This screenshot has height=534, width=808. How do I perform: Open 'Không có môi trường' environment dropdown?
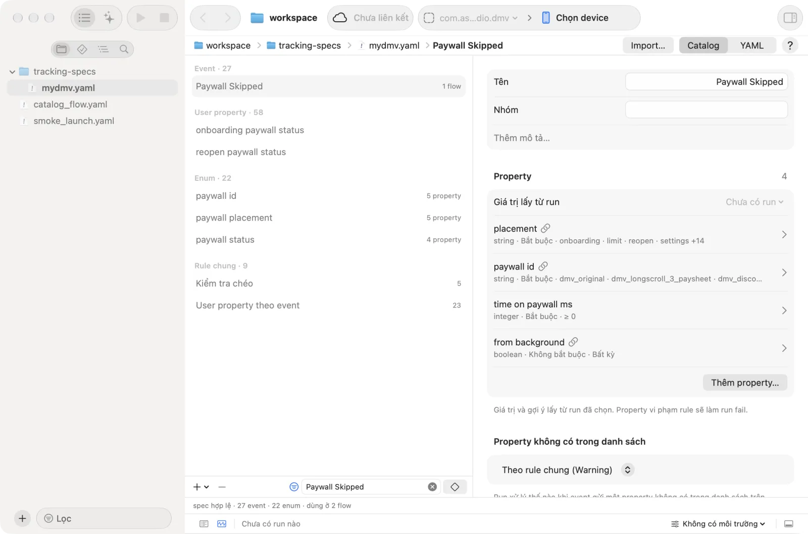(718, 524)
